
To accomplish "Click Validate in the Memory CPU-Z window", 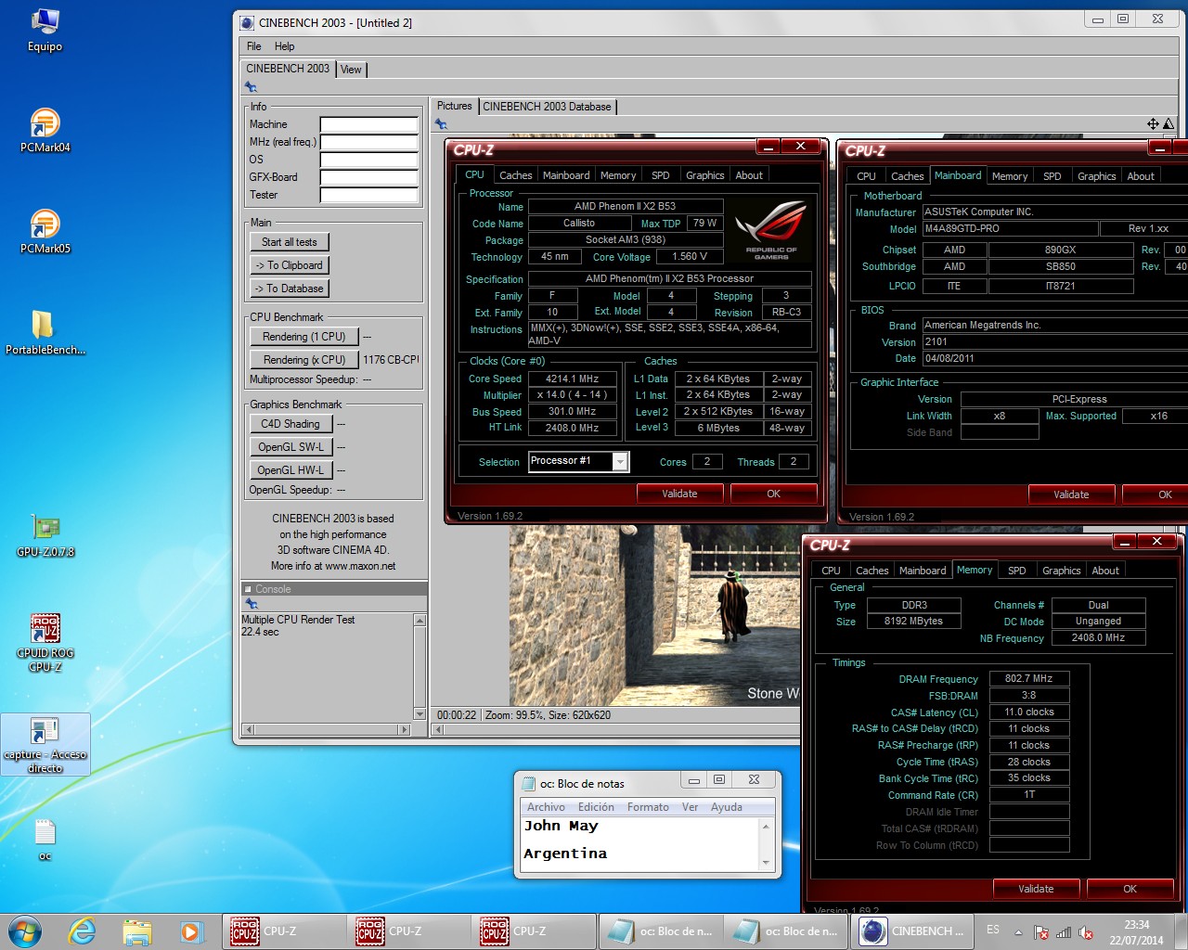I will [x=1036, y=889].
